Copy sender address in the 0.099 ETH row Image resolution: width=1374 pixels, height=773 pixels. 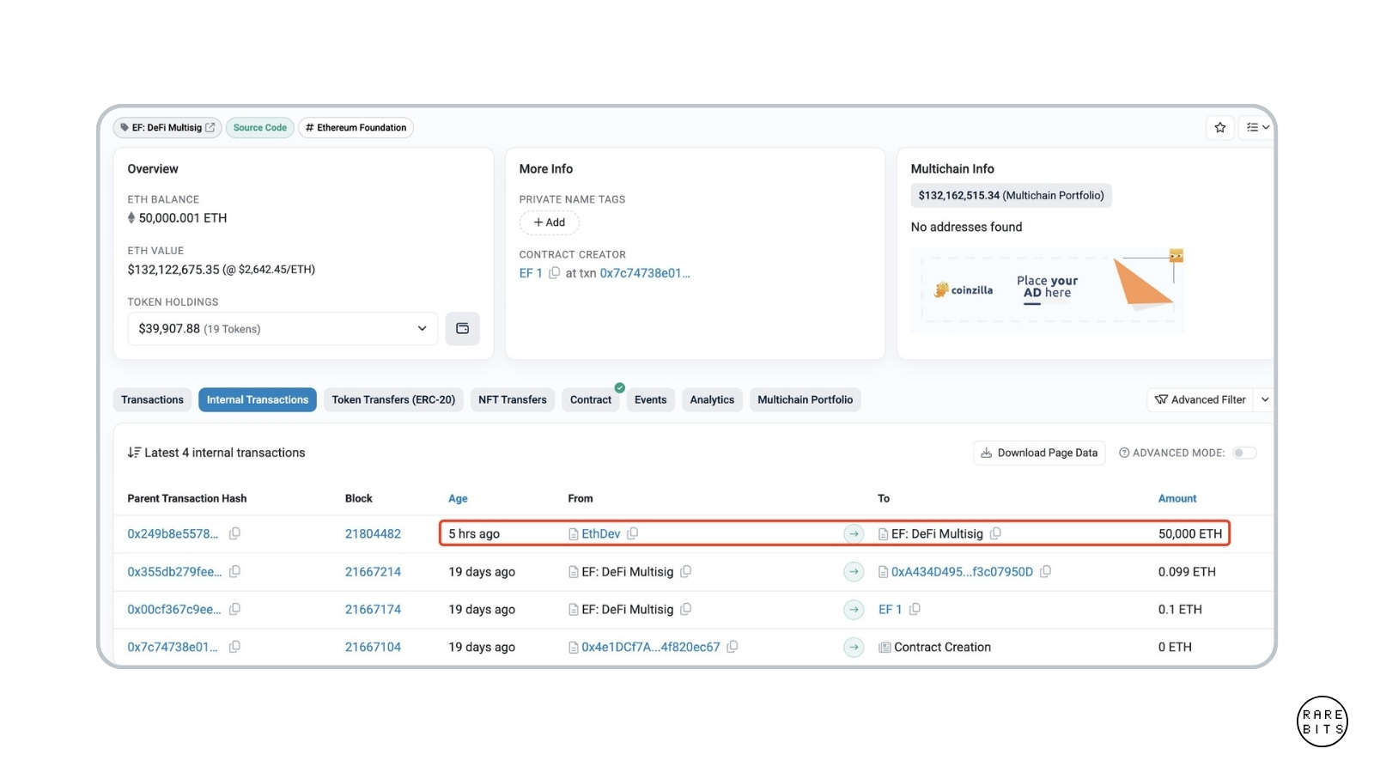686,571
